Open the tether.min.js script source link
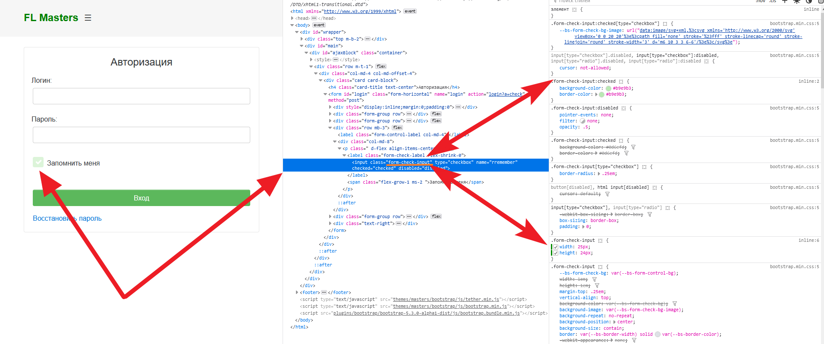The height and width of the screenshot is (344, 824). [x=446, y=299]
